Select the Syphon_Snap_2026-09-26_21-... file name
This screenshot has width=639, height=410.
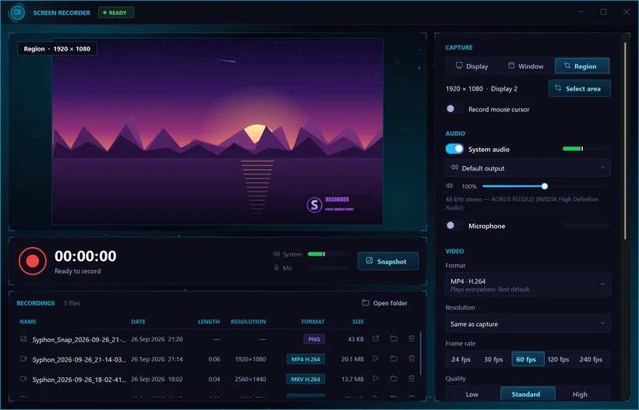(x=79, y=339)
